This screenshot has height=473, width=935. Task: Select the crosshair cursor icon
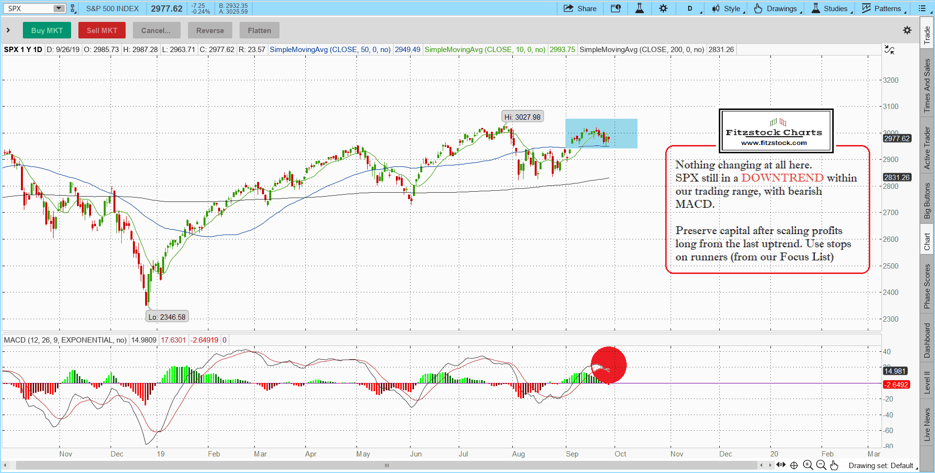point(794,465)
